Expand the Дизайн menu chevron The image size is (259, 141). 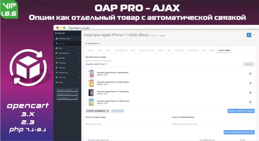point(79,58)
